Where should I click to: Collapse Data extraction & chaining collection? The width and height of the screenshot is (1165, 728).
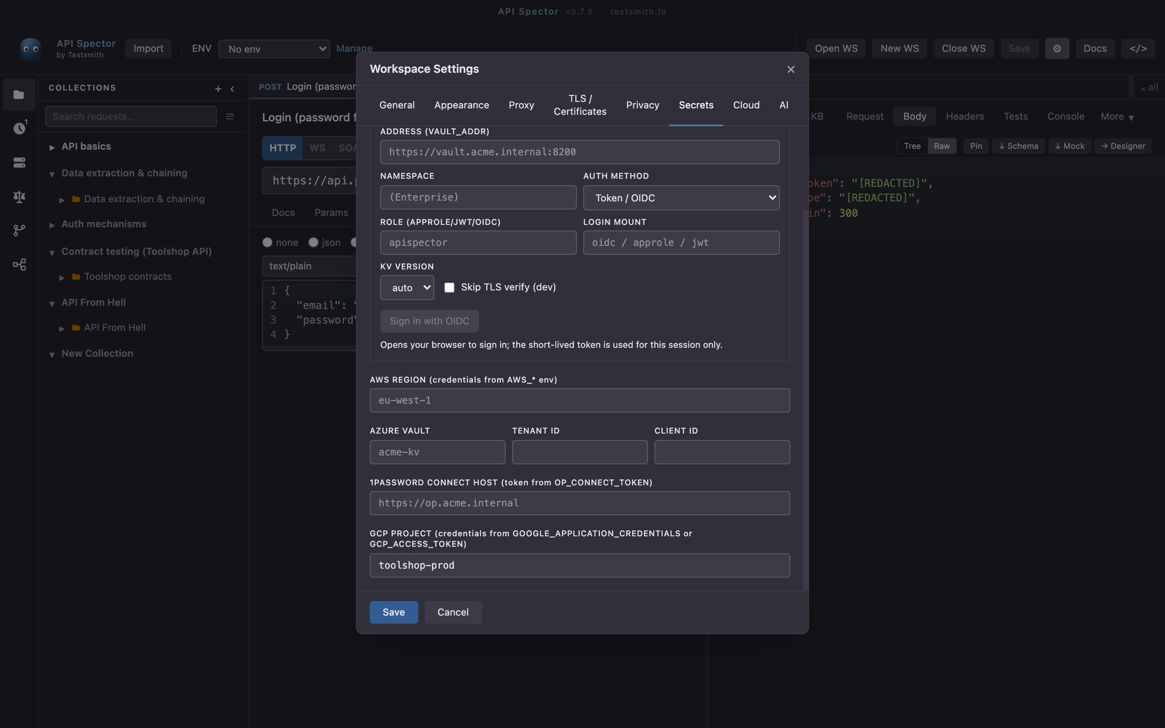pos(52,174)
